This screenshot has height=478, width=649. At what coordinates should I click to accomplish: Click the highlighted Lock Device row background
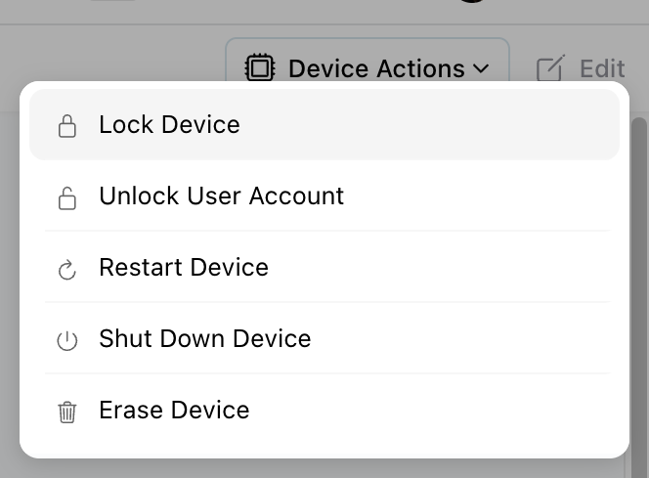pyautogui.click(x=440, y=125)
